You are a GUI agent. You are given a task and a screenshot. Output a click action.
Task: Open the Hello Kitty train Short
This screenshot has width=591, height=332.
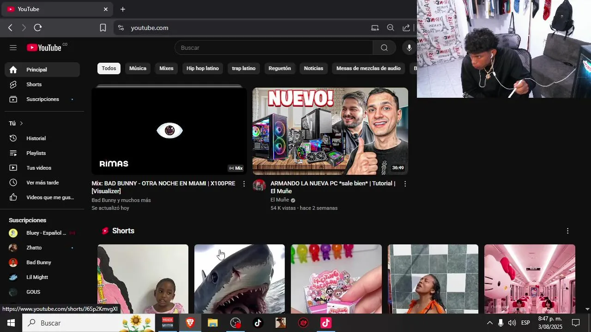[x=530, y=279]
